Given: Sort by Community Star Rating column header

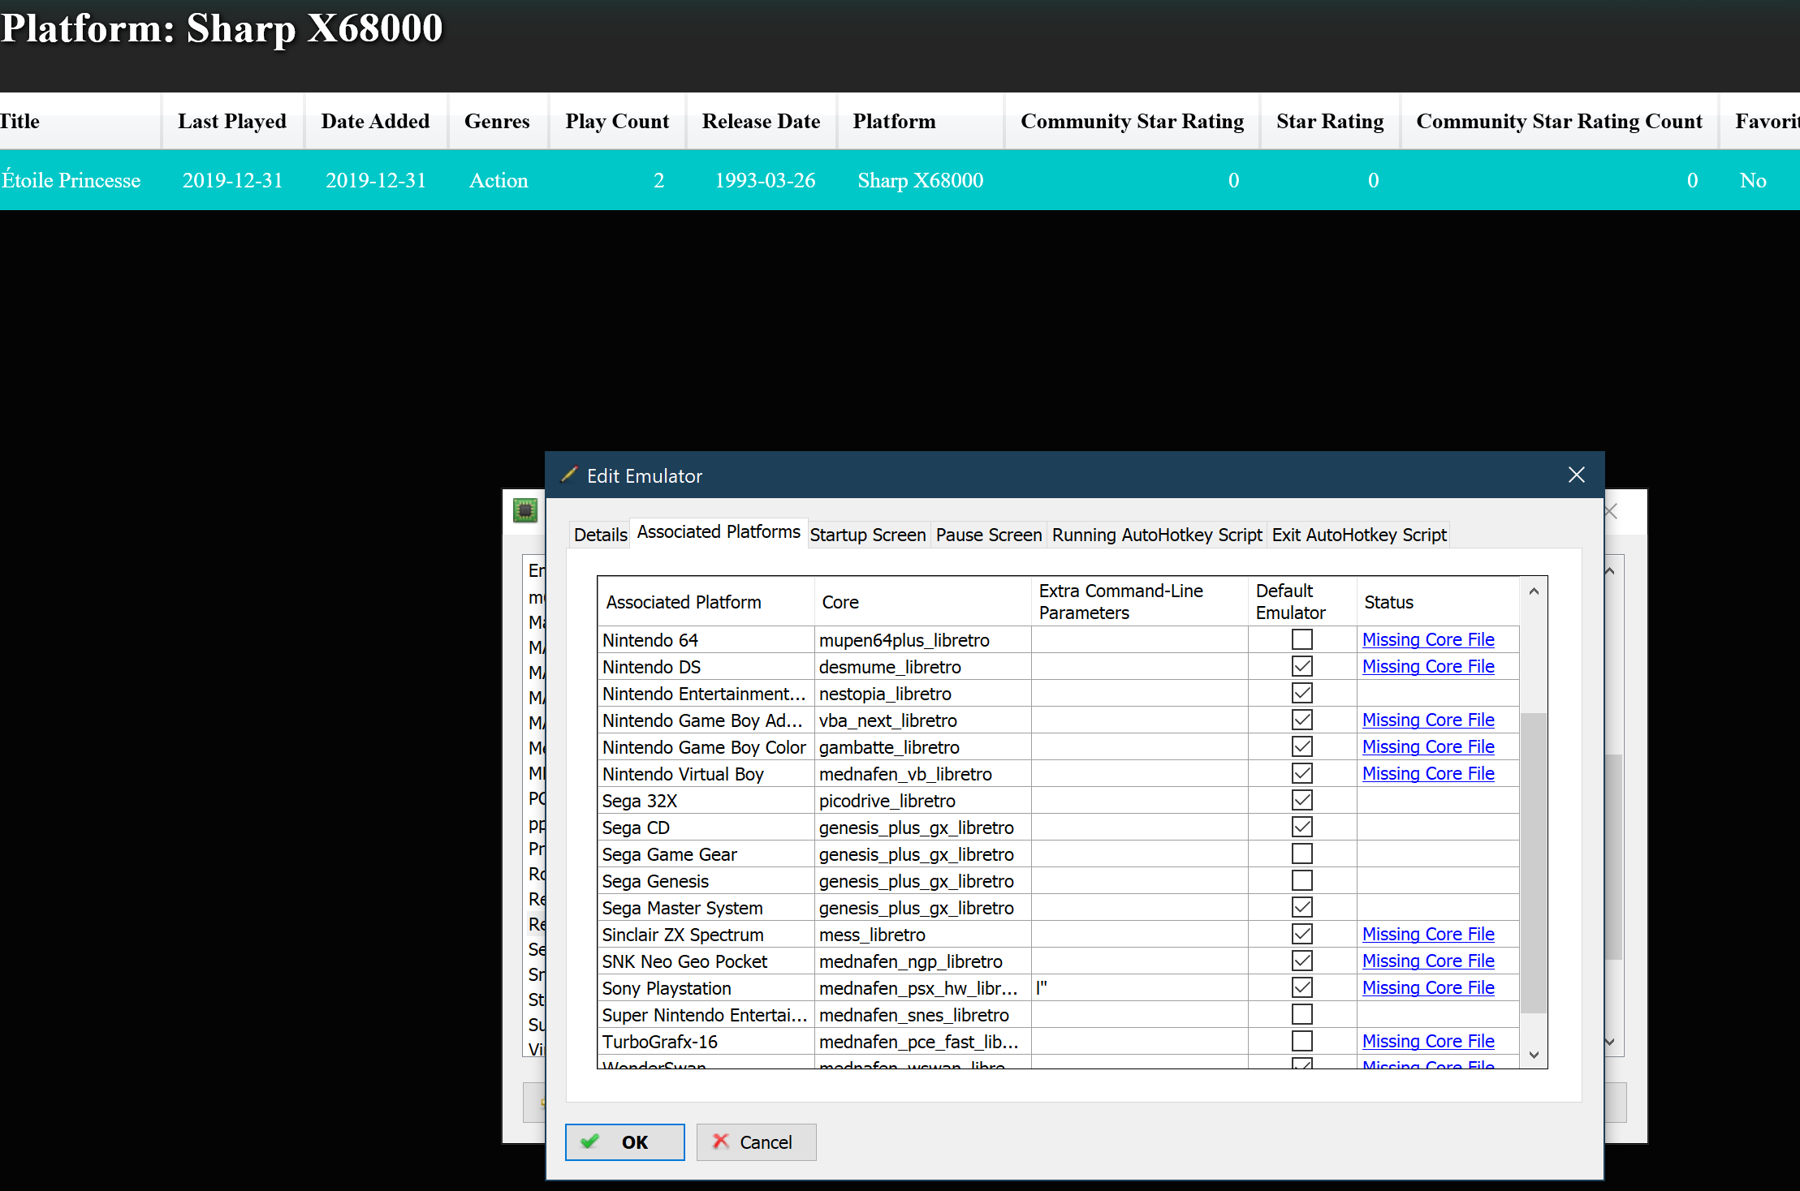Looking at the screenshot, I should coord(1132,121).
